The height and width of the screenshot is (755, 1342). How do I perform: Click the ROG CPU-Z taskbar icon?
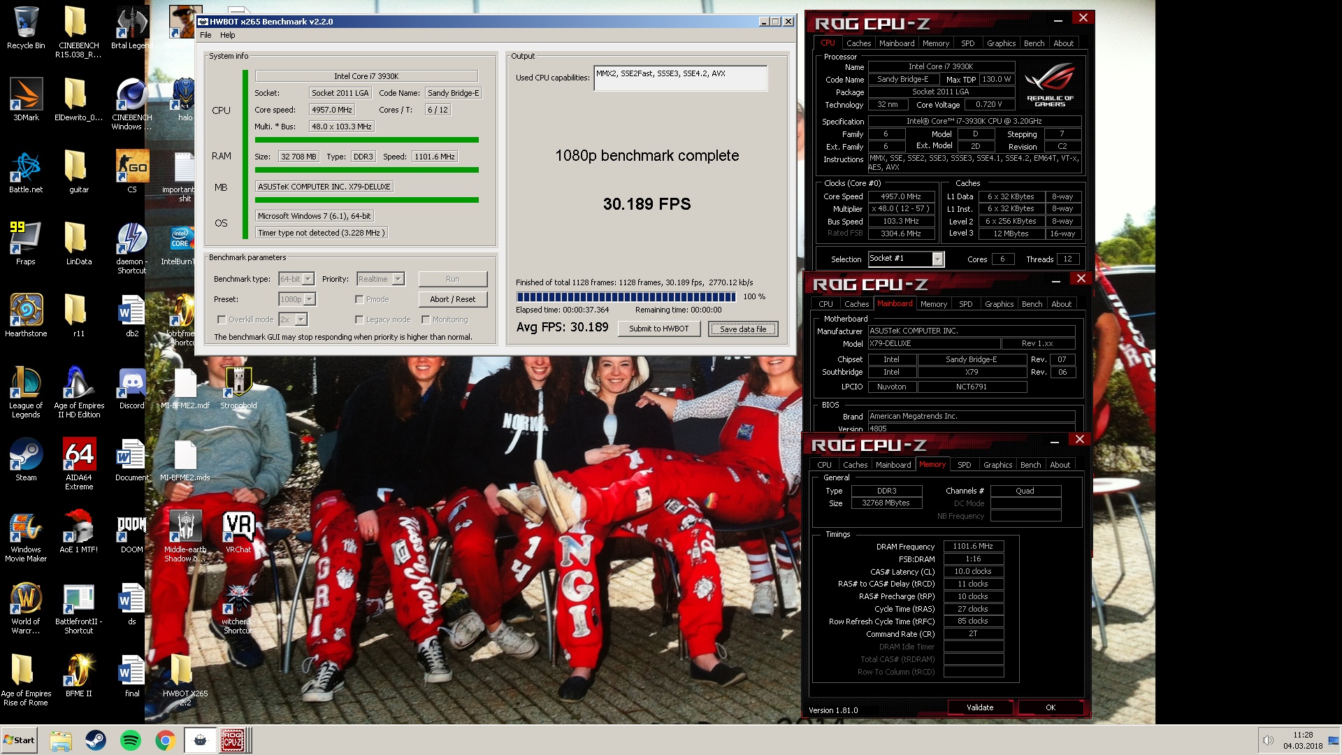click(x=233, y=740)
